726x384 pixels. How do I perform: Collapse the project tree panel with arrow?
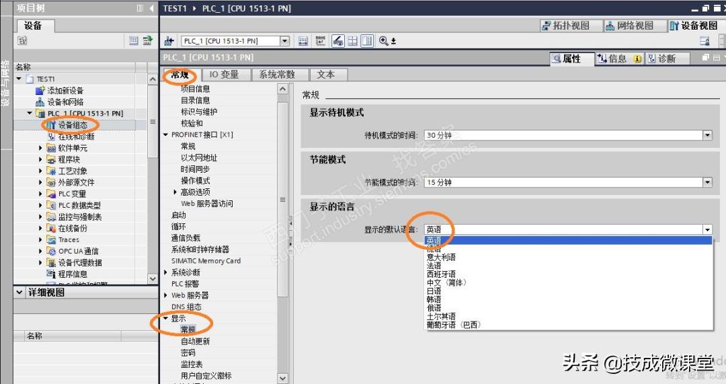coord(152,8)
